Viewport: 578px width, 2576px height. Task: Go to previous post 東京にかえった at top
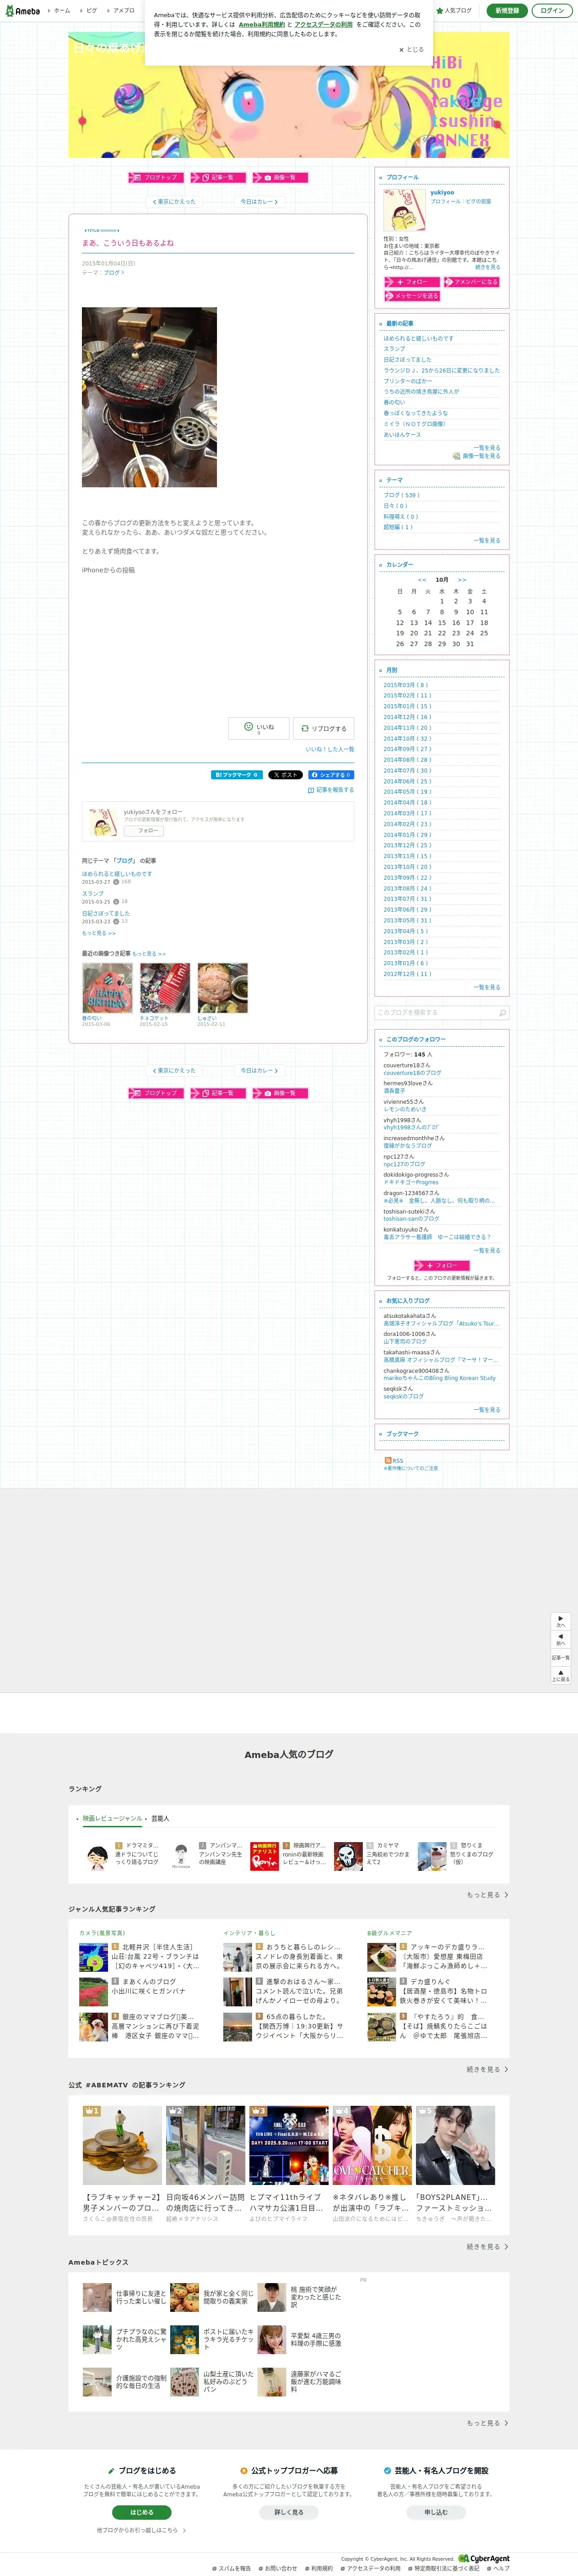[x=174, y=202]
